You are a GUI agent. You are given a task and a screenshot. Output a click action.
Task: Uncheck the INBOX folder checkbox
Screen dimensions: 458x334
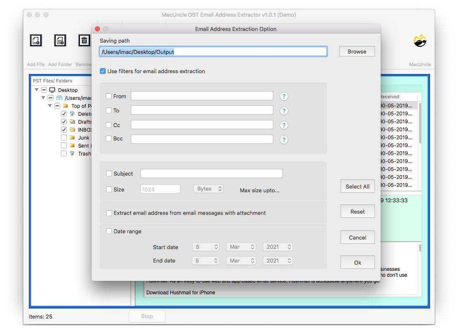64,130
